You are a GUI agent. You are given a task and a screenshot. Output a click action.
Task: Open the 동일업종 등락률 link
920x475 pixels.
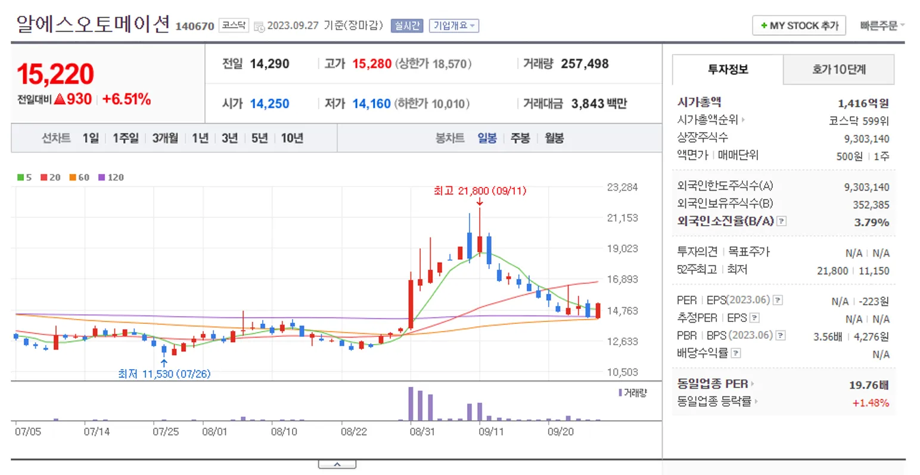[717, 402]
